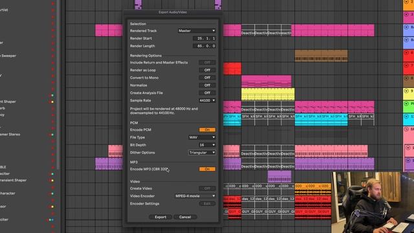The height and width of the screenshot is (233, 414).
Task: Click the "Bit Depth" label
Action: click(138, 145)
